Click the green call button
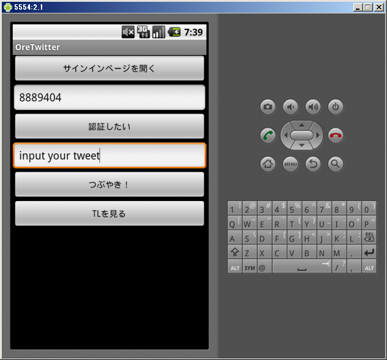Screen dimensions: 387x360 pos(268,136)
